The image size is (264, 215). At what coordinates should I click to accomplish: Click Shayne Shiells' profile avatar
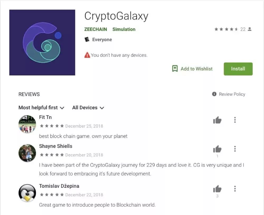(27, 153)
